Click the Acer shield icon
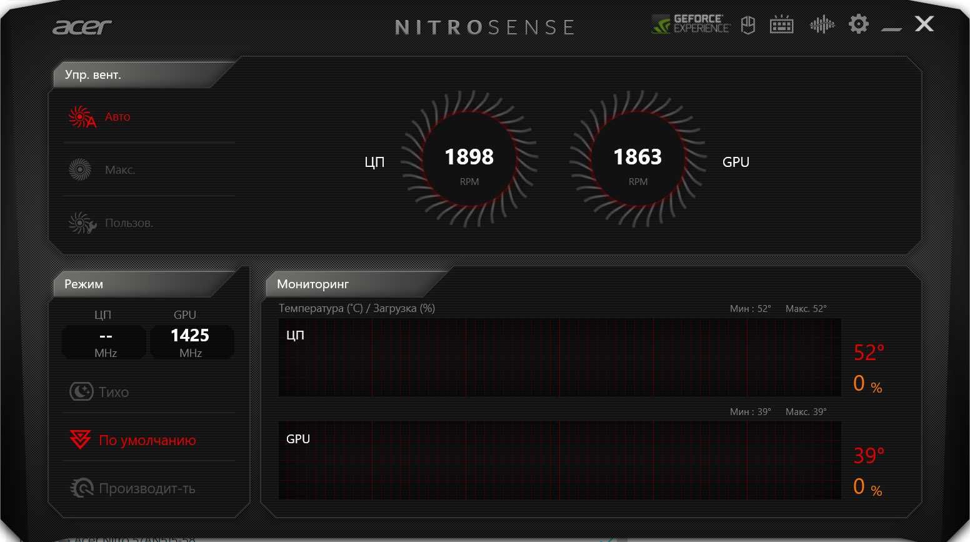 tap(748, 25)
